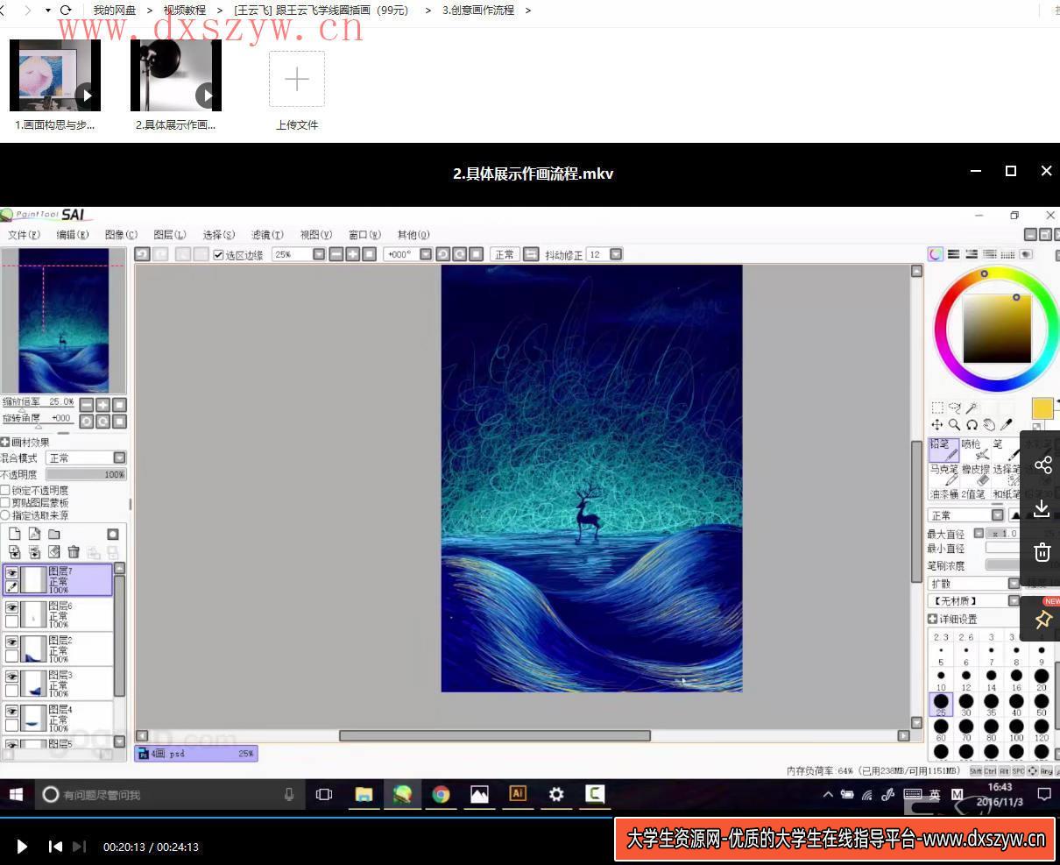Viewport: 1060px width, 865px height.
Task: Open the 视图(V) menu
Action: (x=315, y=235)
